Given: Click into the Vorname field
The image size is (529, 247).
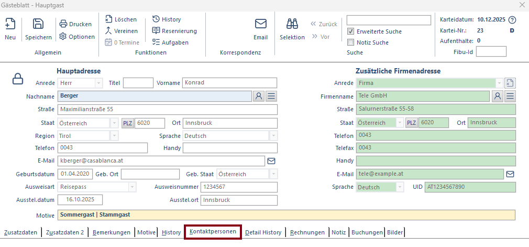Looking at the screenshot, I should click(229, 83).
